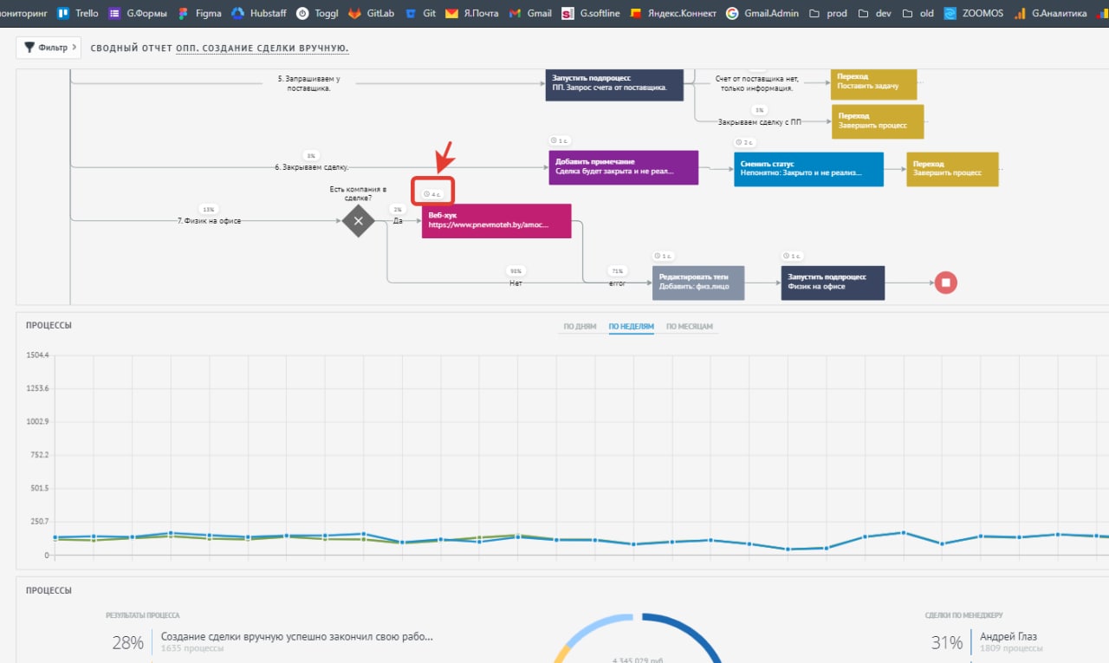Viewport: 1109px width, 663px height.
Task: Click the 752.2 y-axis value
Action: tap(40, 455)
